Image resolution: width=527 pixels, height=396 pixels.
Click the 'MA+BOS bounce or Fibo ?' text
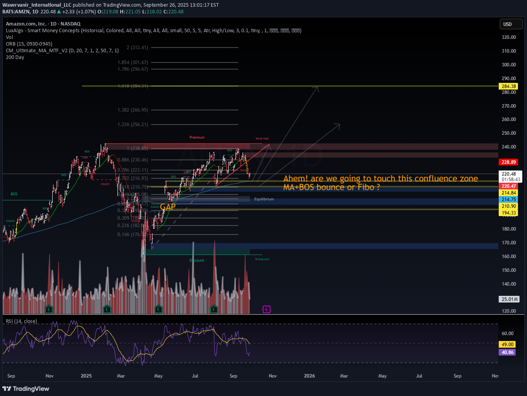point(332,187)
